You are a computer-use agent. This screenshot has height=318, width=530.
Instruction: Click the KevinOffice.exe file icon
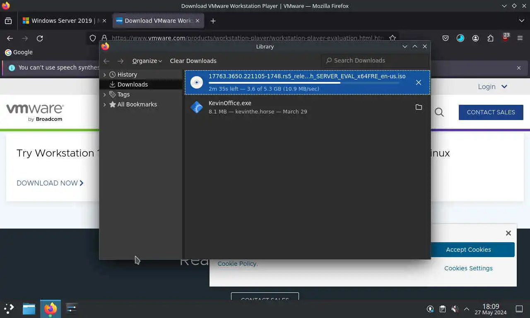(x=197, y=107)
